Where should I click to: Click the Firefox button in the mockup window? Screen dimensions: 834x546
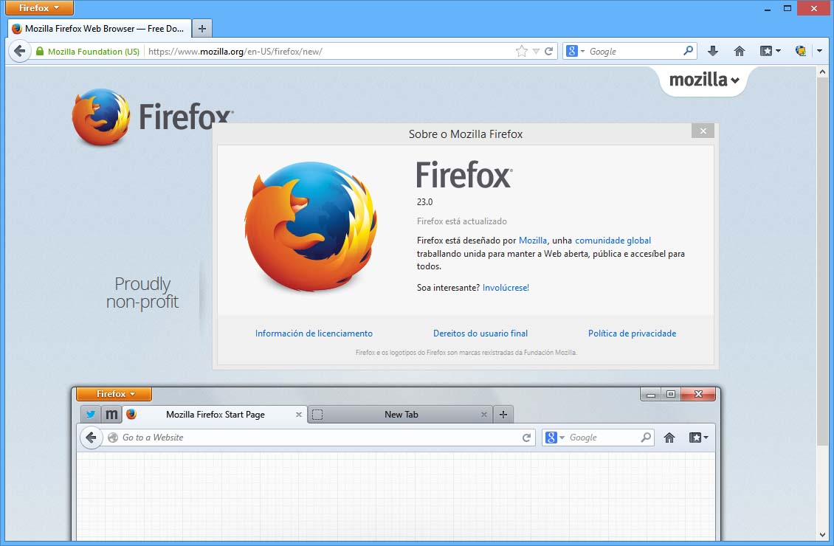point(114,394)
